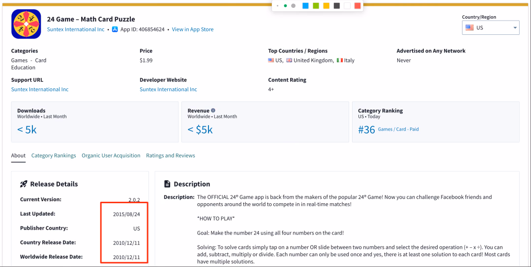Click the App ID 406854624 text

(143, 29)
